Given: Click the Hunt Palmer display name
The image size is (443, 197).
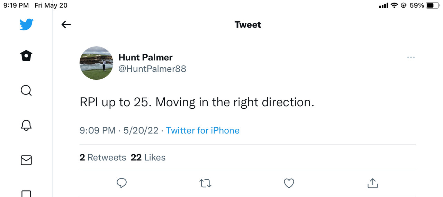Looking at the screenshot, I should point(145,57).
